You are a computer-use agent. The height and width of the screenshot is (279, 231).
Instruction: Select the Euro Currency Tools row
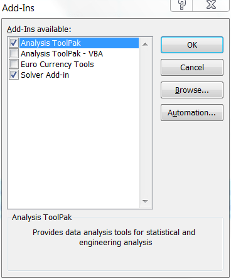(x=79, y=64)
